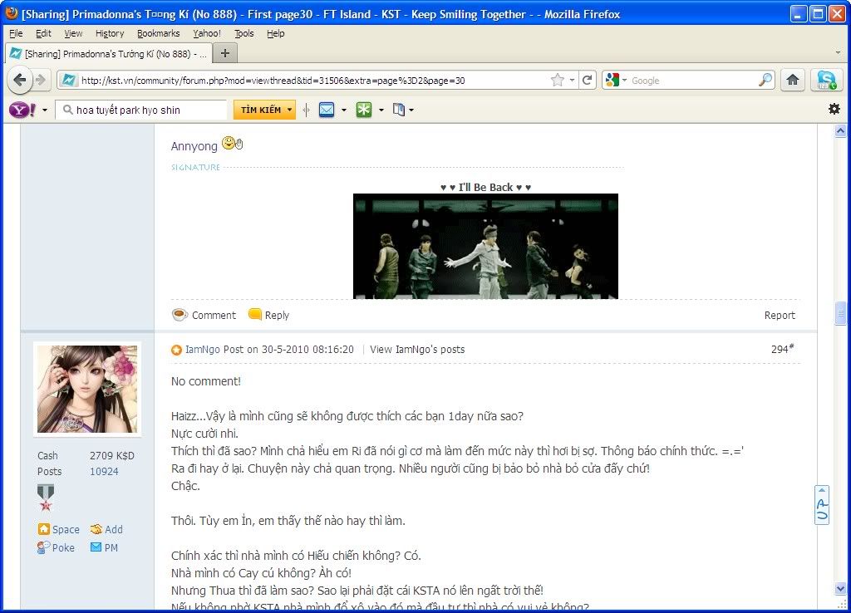Open the File menu
The height and width of the screenshot is (613, 851).
click(x=17, y=33)
